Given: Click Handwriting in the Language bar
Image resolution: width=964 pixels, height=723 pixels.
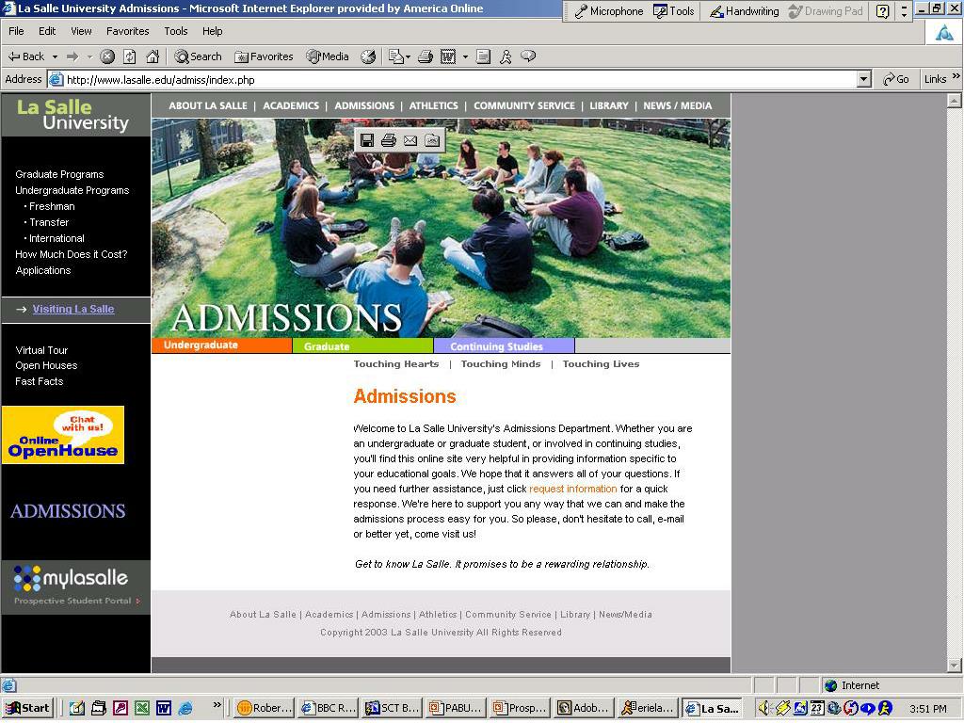Looking at the screenshot, I should [x=744, y=11].
